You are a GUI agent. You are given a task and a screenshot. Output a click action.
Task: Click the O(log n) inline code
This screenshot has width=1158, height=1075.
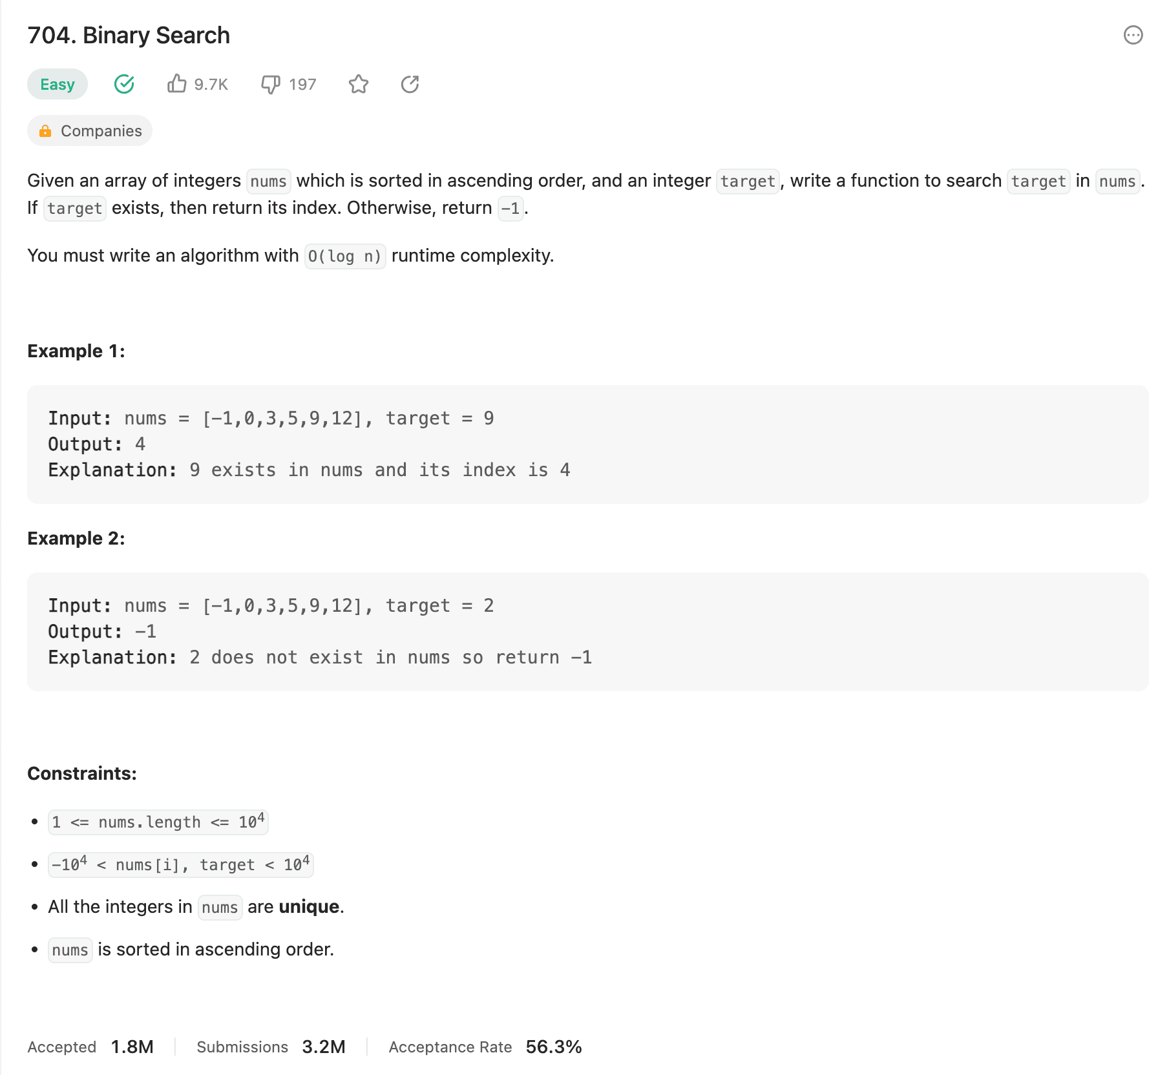[x=345, y=256]
